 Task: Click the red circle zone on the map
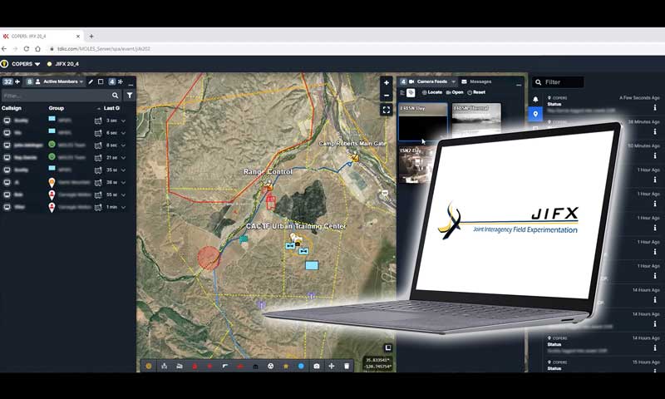209,258
